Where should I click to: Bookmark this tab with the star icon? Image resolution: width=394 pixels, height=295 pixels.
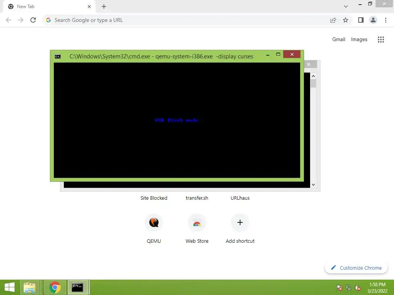coord(346,20)
